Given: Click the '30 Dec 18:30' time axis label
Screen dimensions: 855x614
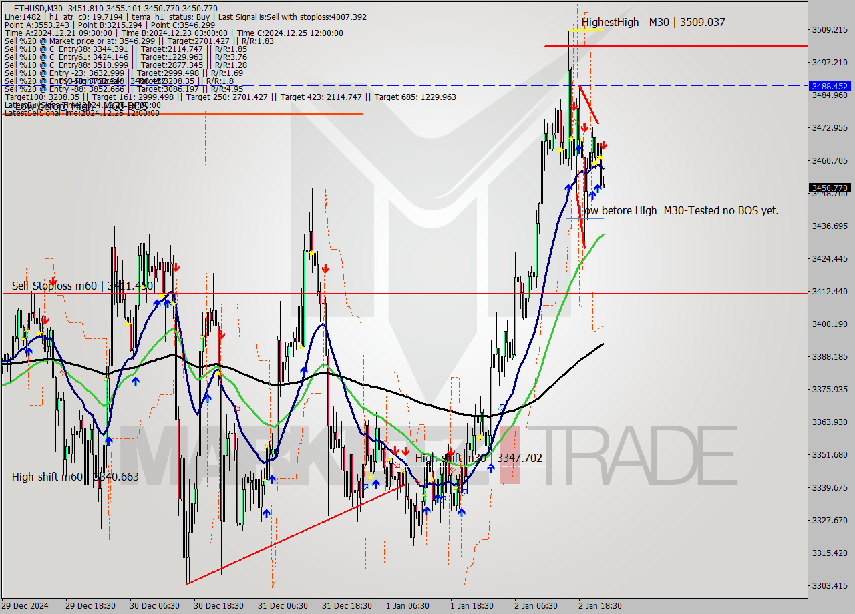Looking at the screenshot, I should [x=218, y=606].
